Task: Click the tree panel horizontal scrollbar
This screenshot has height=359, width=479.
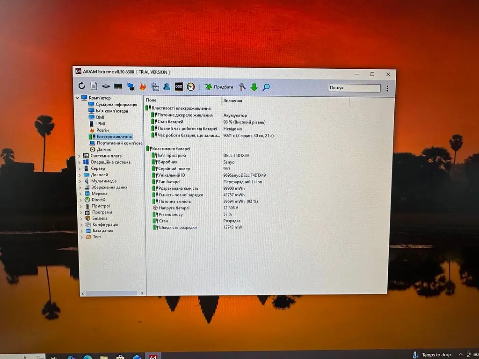Action: point(112,294)
